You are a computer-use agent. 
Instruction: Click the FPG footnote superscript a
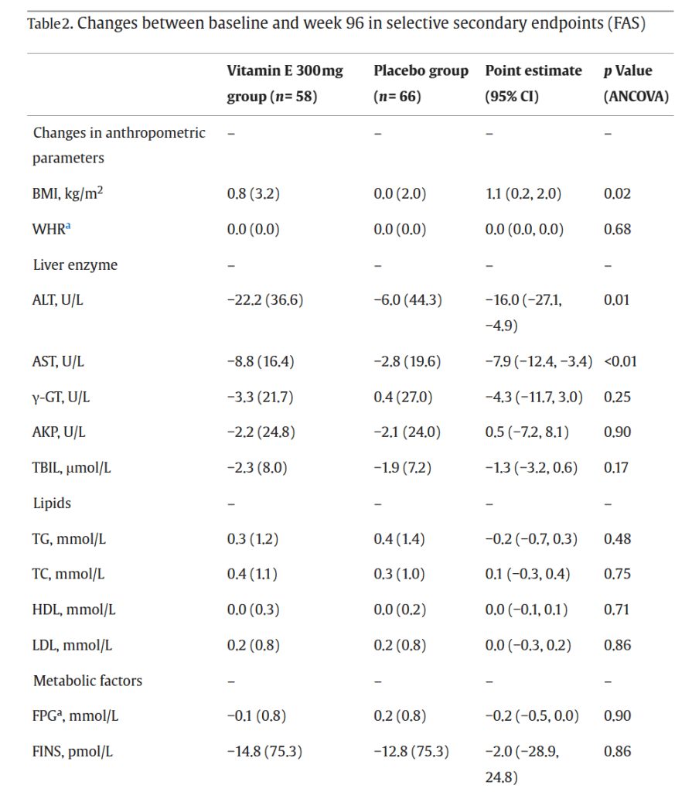coord(63,714)
